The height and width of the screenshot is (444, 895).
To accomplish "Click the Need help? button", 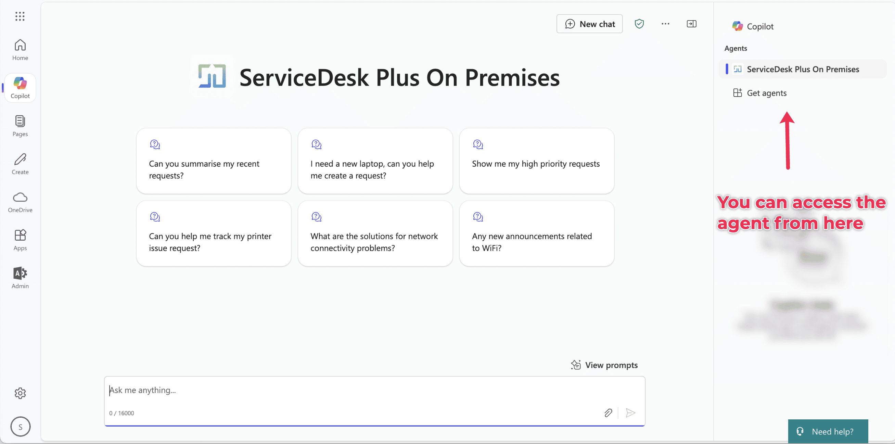I will [828, 431].
